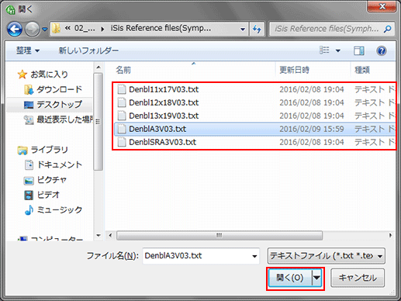This screenshot has width=401, height=301.
Task: Click the 名前 column header
Action: coord(123,70)
